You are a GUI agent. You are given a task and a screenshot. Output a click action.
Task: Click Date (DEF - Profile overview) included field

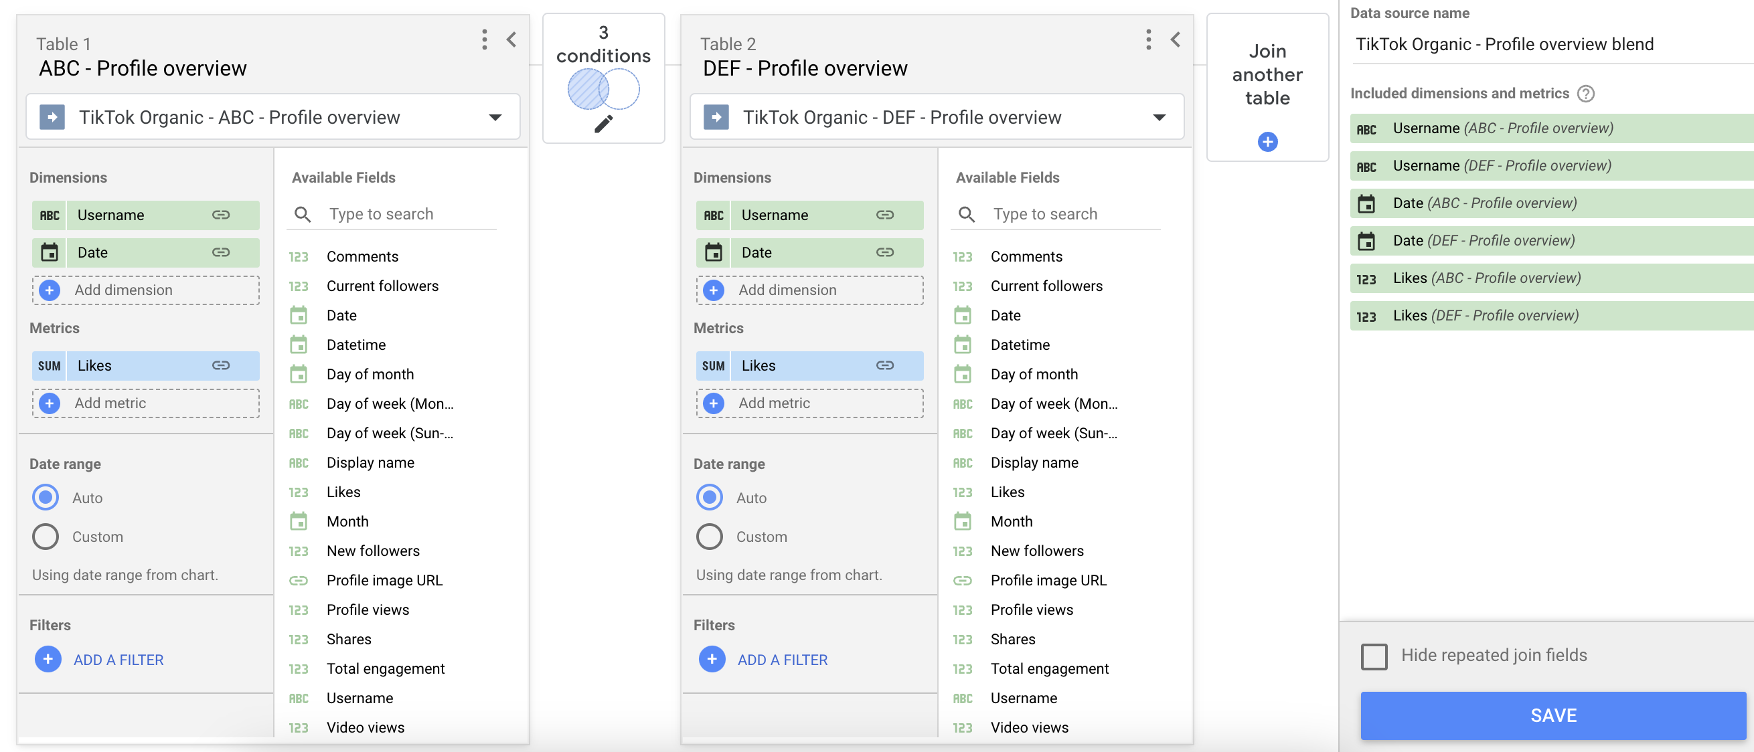pos(1552,241)
